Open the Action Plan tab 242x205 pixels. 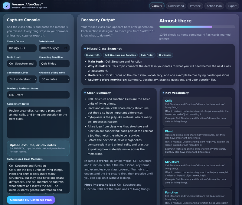click(x=214, y=6)
